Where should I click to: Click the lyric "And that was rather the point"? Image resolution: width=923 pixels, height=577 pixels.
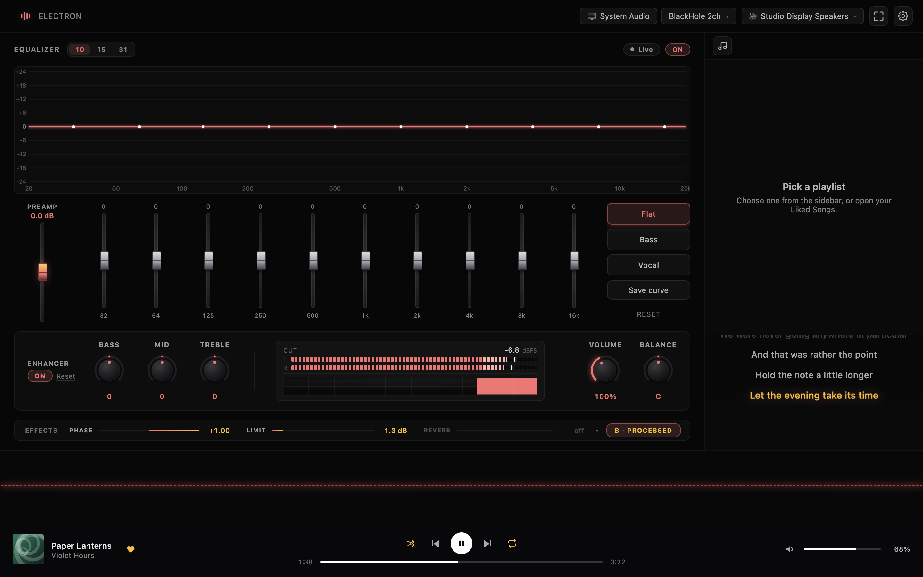click(x=813, y=355)
